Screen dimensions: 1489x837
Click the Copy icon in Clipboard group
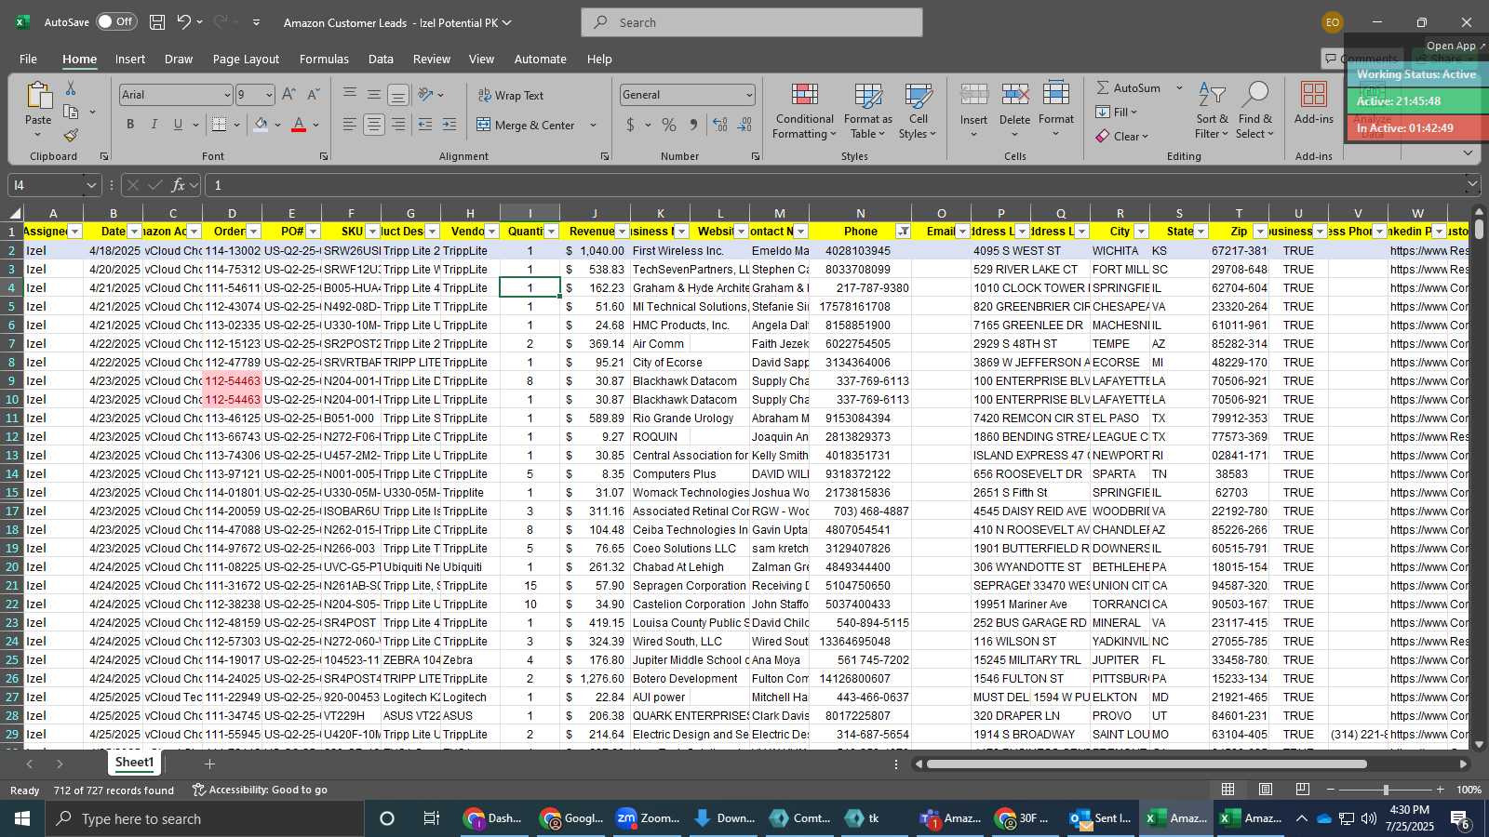click(71, 112)
